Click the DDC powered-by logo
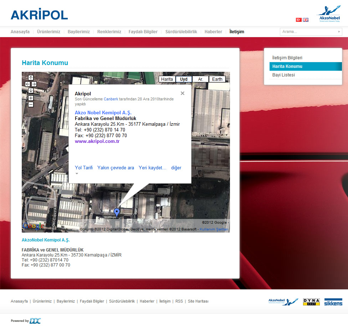This screenshot has height=334, width=348. coord(35,321)
